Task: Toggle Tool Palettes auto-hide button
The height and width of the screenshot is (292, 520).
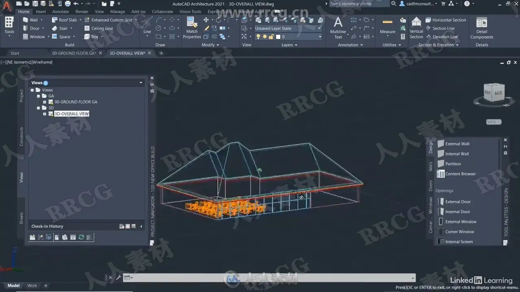Action: tap(505, 146)
